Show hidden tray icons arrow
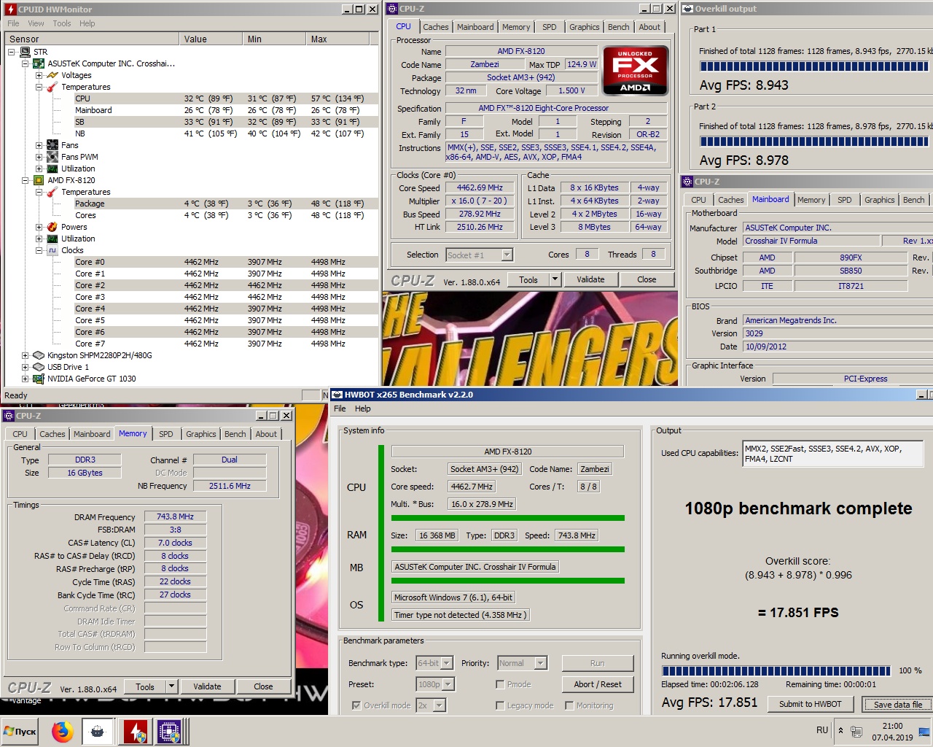 tap(840, 730)
